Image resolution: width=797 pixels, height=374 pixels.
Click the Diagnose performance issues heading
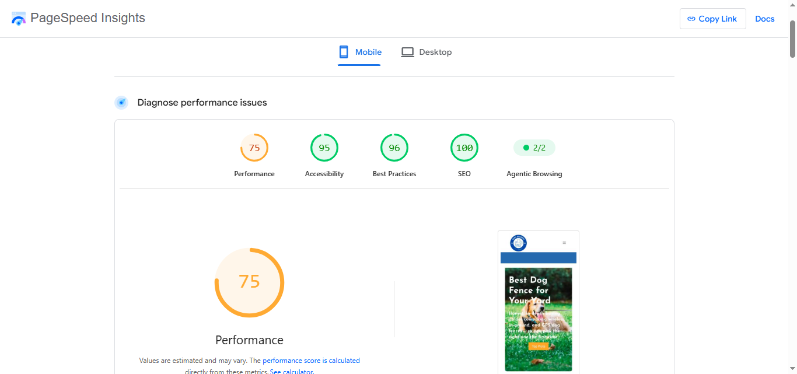point(202,103)
